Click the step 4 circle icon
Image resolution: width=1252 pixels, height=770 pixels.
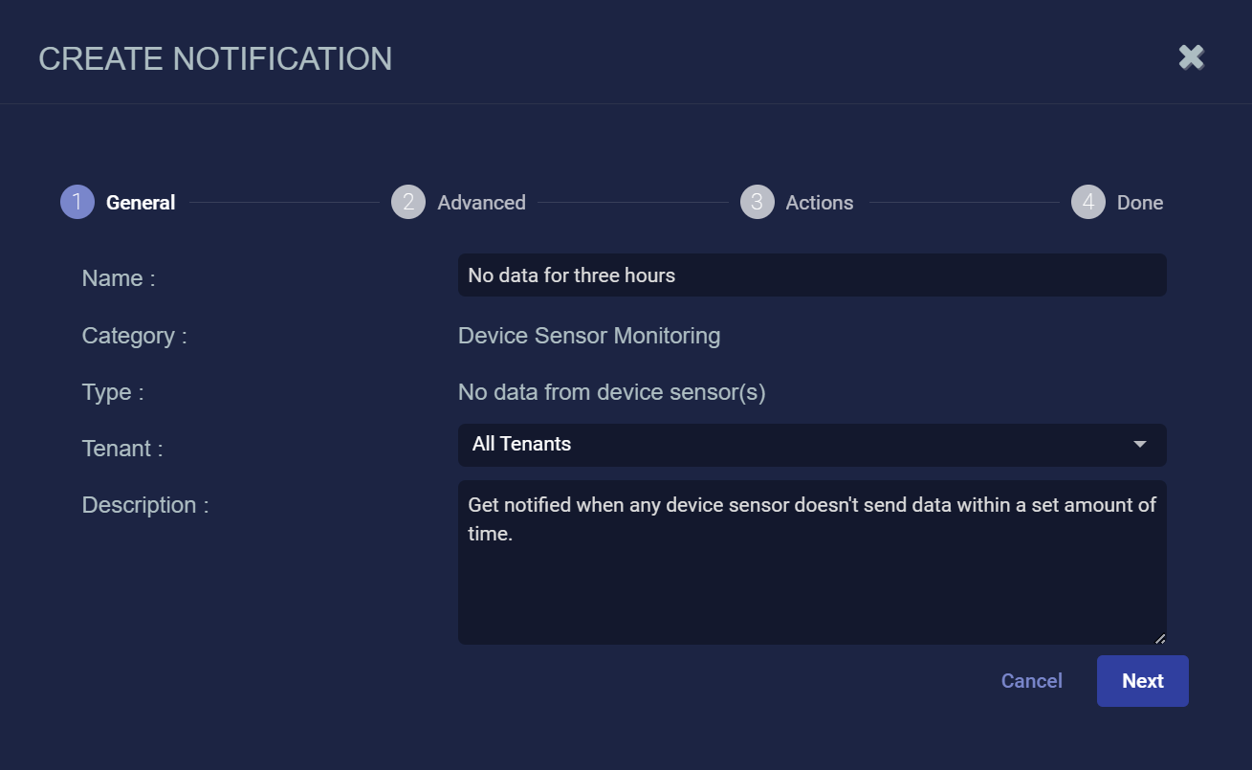[1088, 203]
